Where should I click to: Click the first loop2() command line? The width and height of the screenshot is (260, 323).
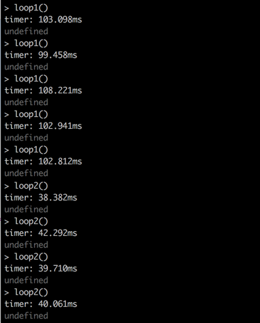click(x=26, y=186)
